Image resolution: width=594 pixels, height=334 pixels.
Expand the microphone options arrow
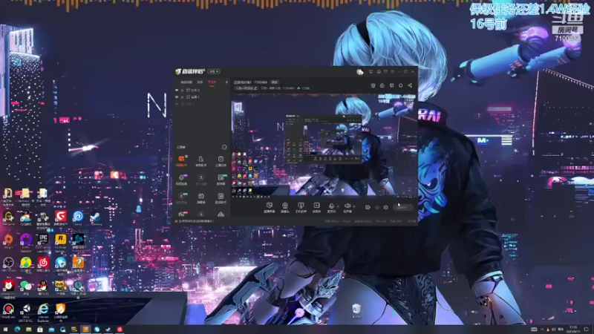pyautogui.click(x=338, y=206)
